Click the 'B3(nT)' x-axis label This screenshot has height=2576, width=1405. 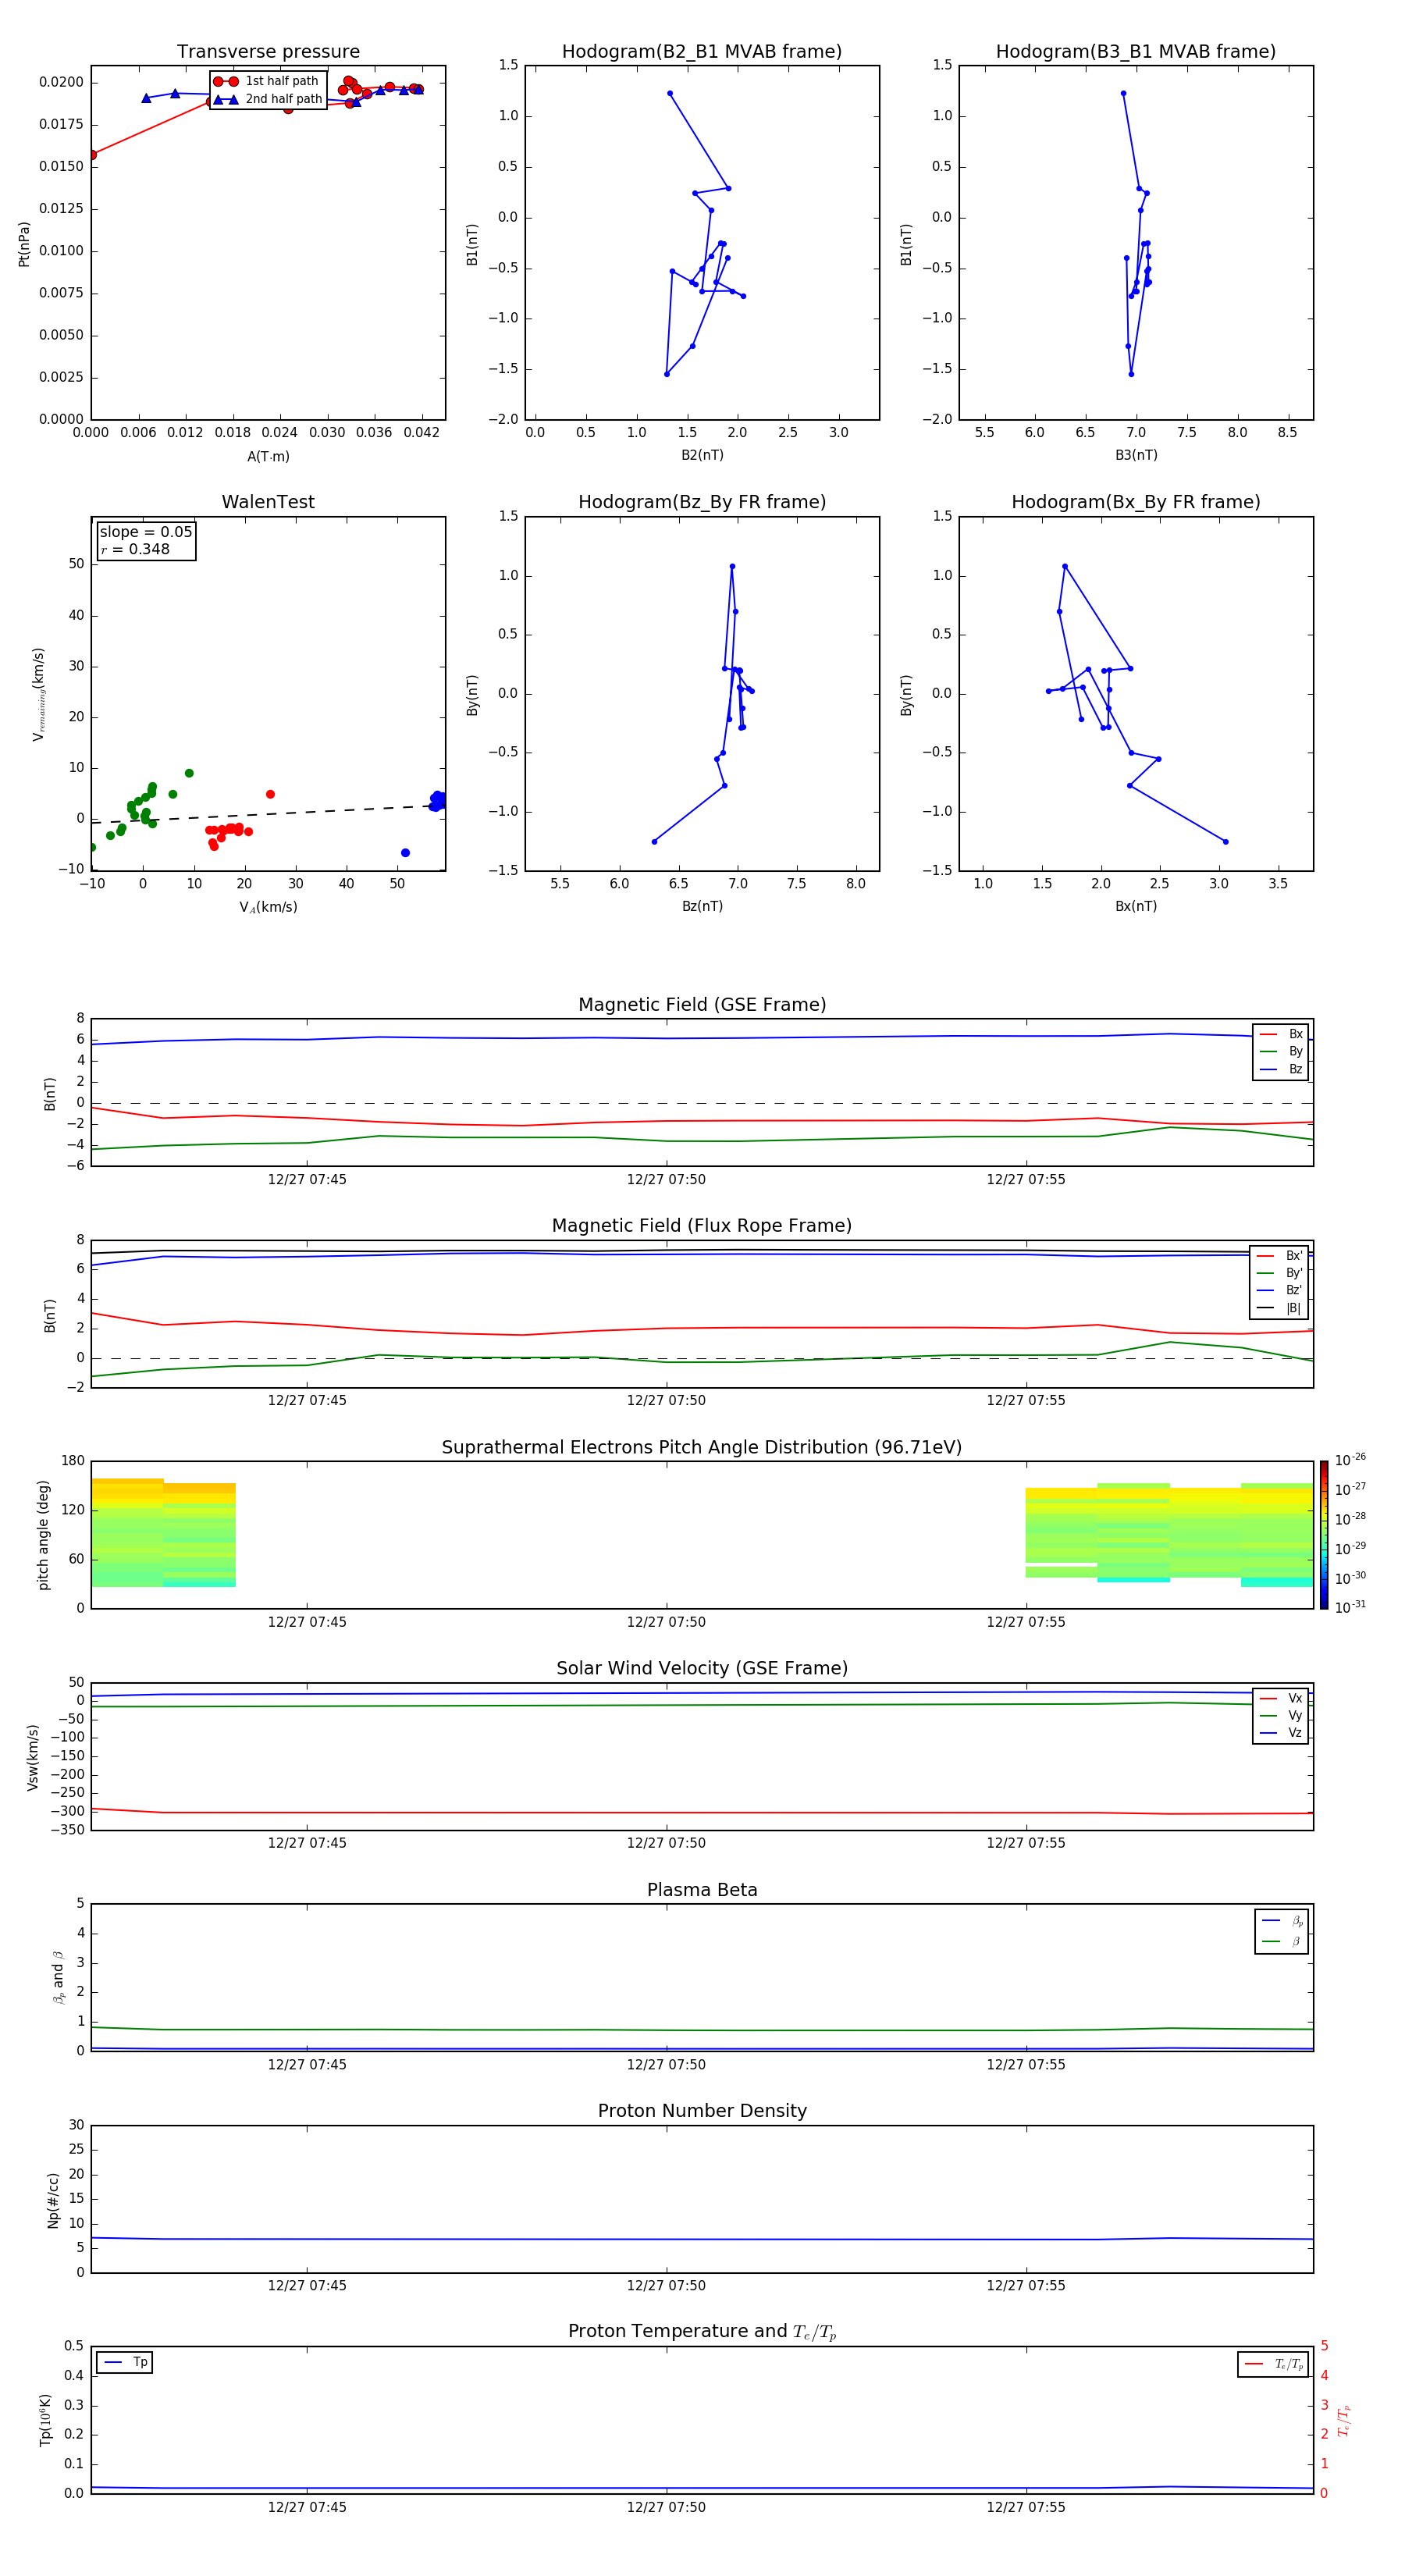(x=1136, y=455)
